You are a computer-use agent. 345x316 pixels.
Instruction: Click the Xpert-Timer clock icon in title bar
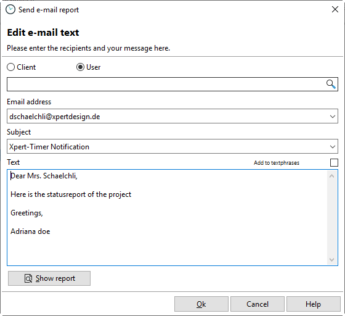[x=10, y=10]
